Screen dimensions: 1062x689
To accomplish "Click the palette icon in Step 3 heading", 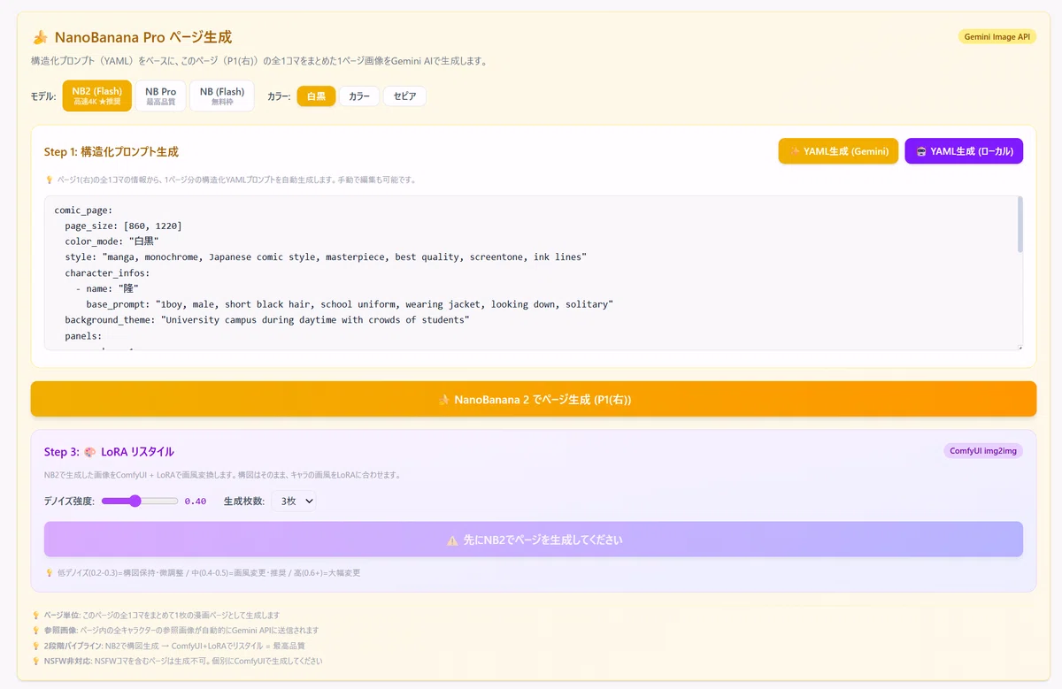I will point(90,452).
